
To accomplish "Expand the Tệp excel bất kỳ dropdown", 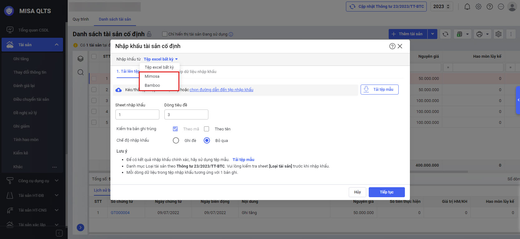I will click(160, 59).
